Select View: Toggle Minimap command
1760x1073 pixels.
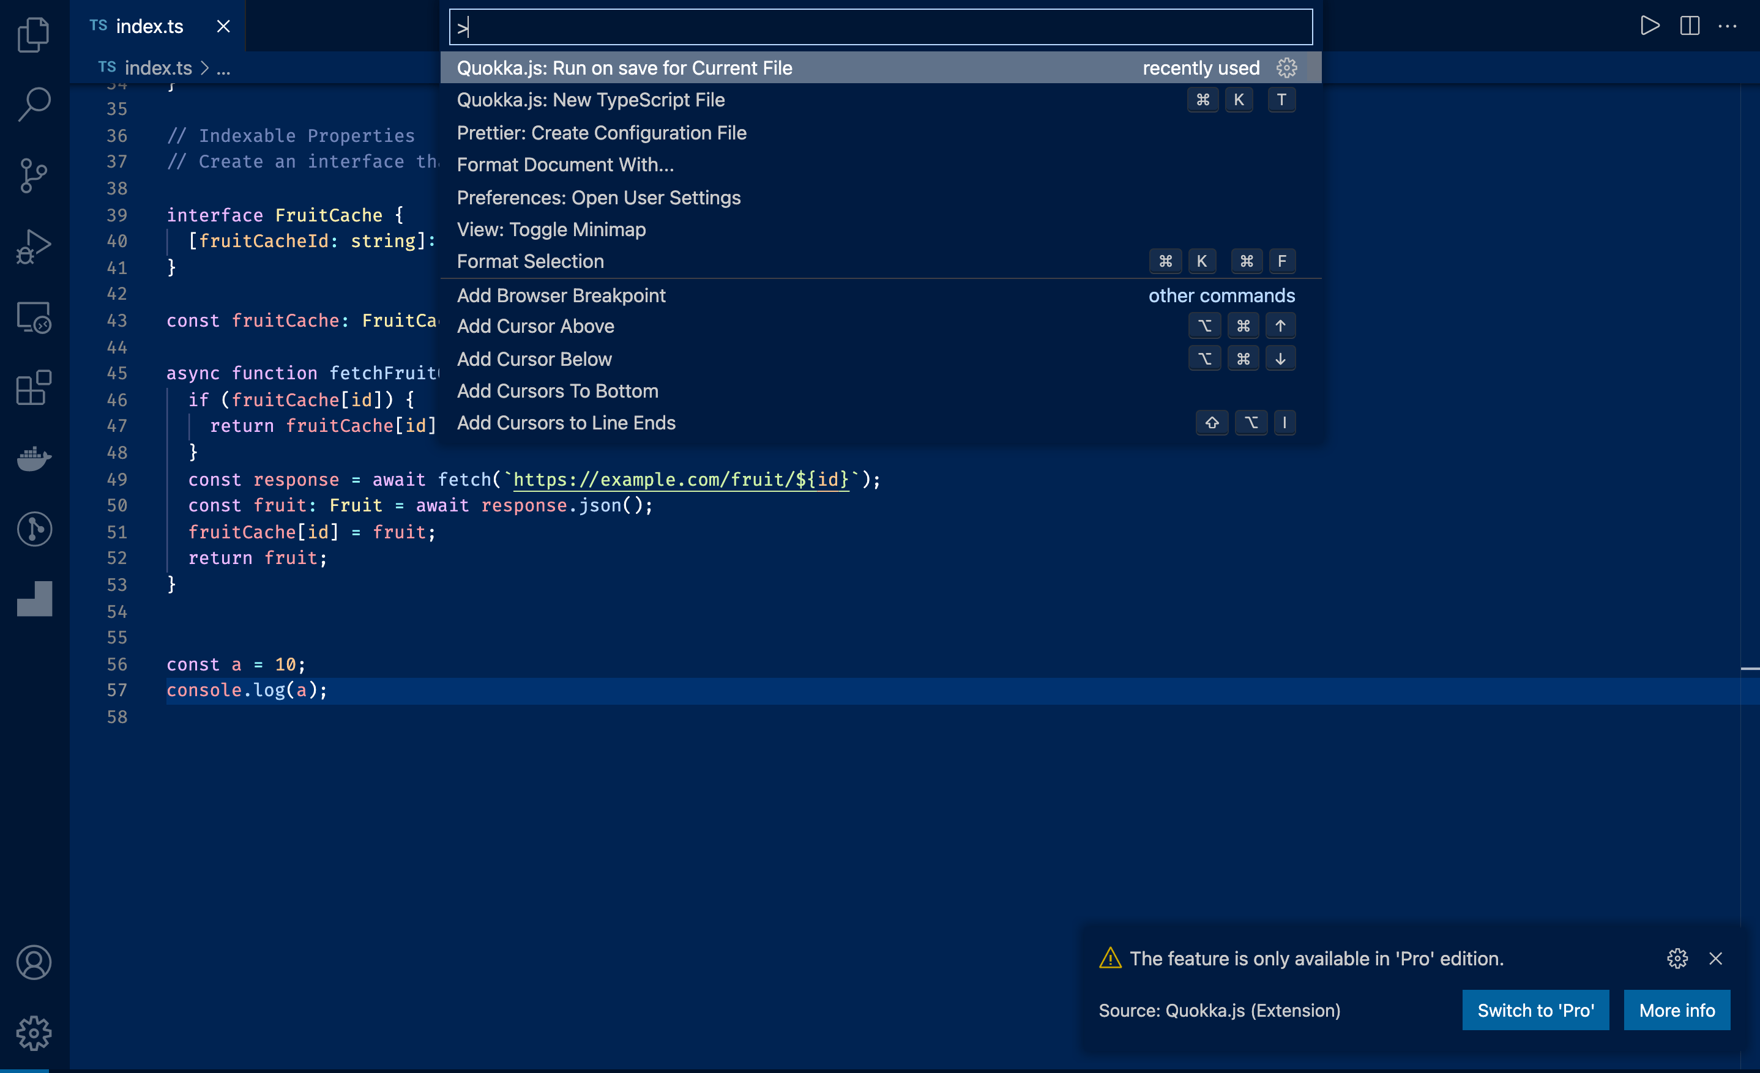[x=551, y=229]
